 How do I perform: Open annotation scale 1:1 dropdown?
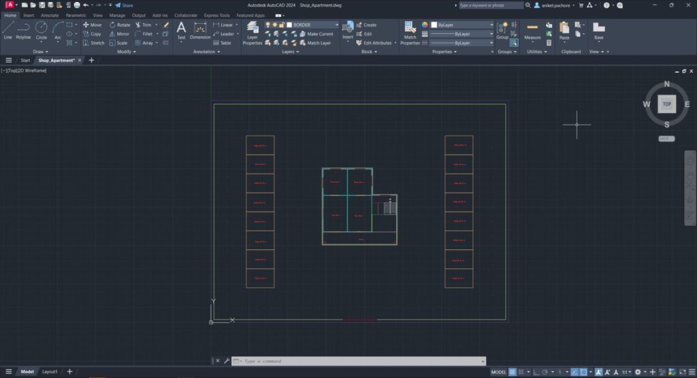pyautogui.click(x=627, y=373)
